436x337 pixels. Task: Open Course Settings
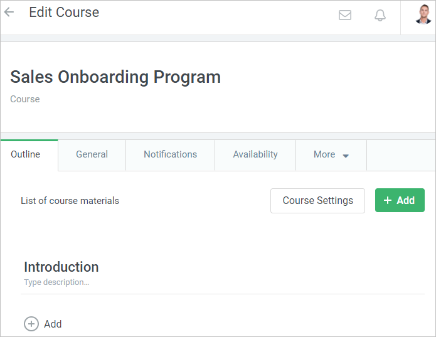(317, 201)
